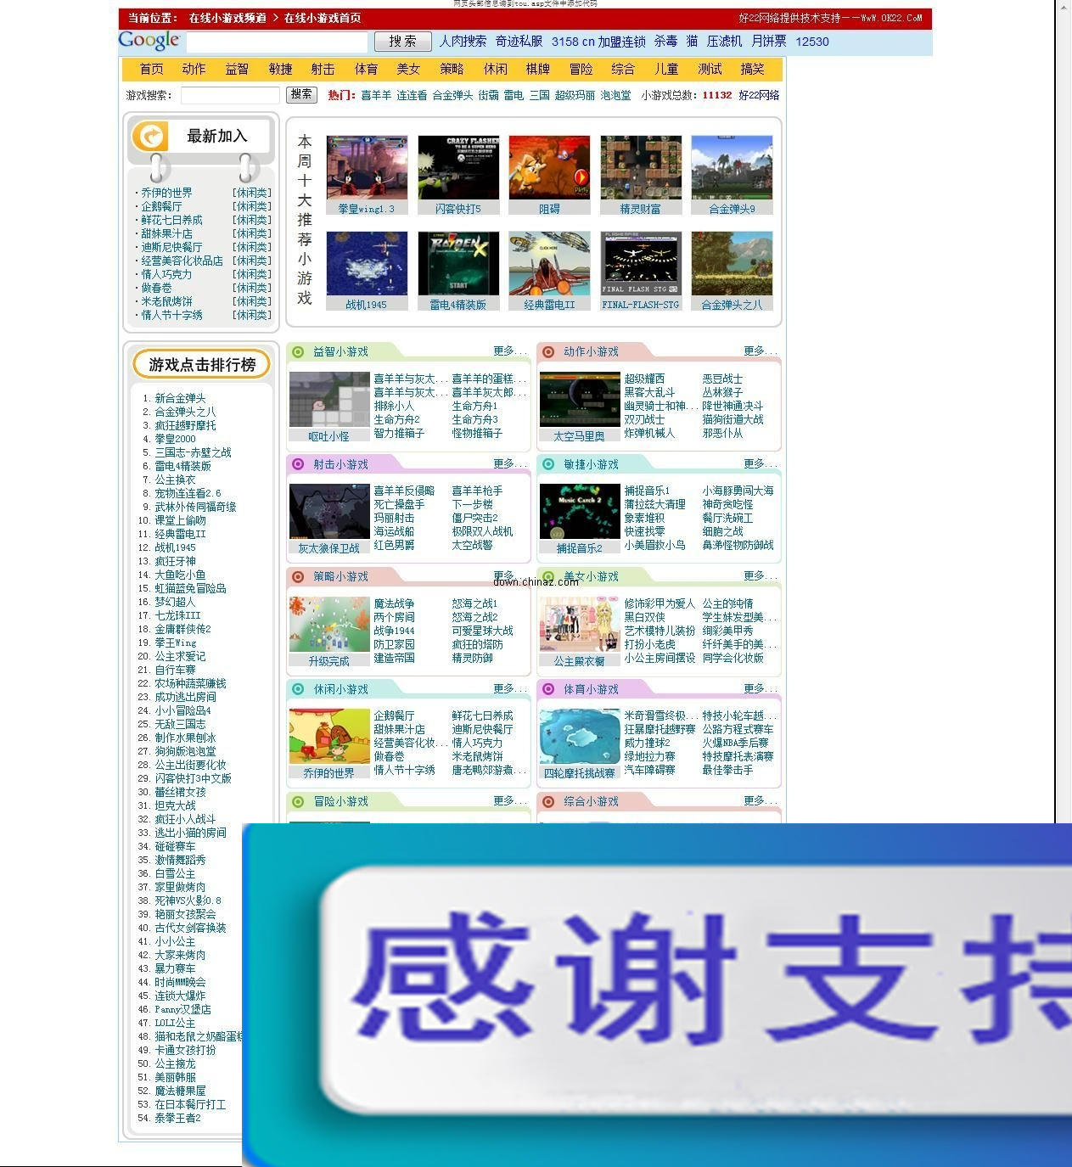1072x1167 pixels.
Task: Open the FINAL-FLASH-STG game thumbnail
Action: point(641,263)
